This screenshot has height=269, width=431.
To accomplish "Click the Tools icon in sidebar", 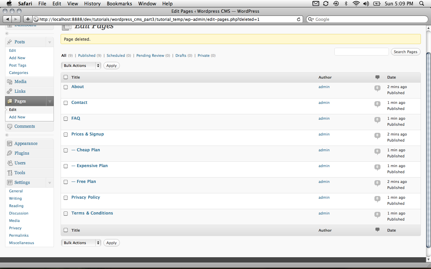I will [x=10, y=173].
